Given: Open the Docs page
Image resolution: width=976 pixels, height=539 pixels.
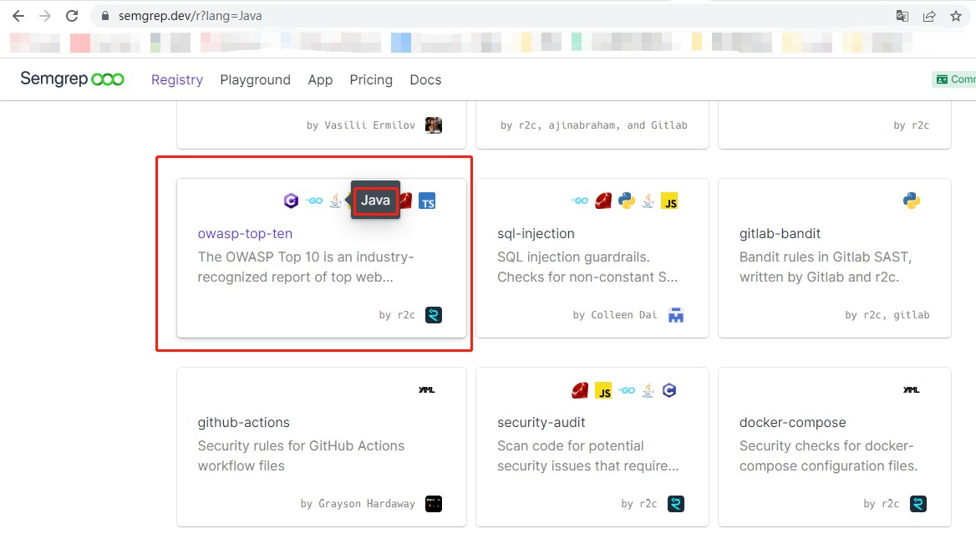Looking at the screenshot, I should point(425,79).
